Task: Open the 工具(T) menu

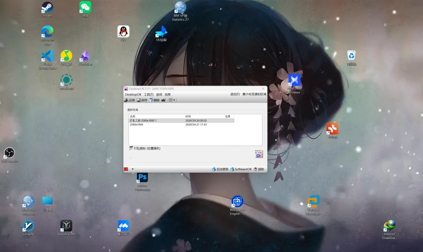Action: pyautogui.click(x=149, y=94)
